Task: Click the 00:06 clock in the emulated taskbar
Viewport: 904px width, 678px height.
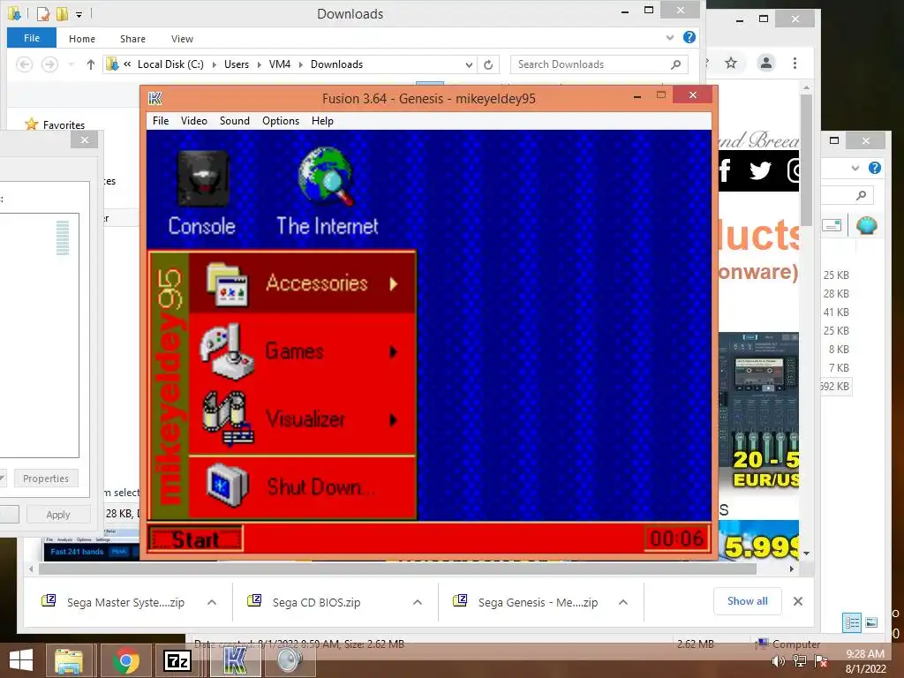Action: [x=677, y=539]
